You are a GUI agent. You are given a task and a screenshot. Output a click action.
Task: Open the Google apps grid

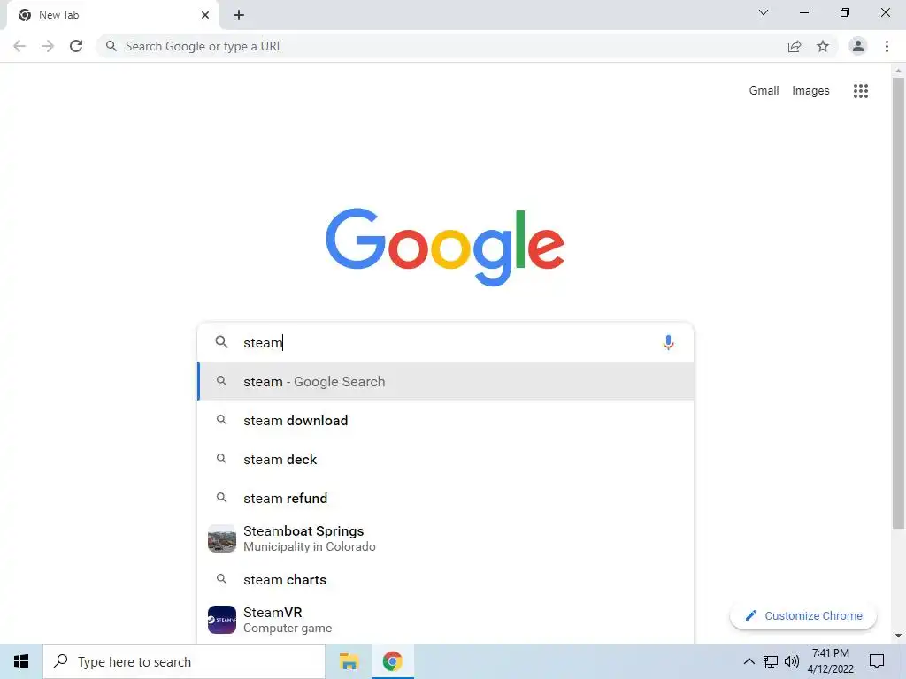(x=860, y=91)
